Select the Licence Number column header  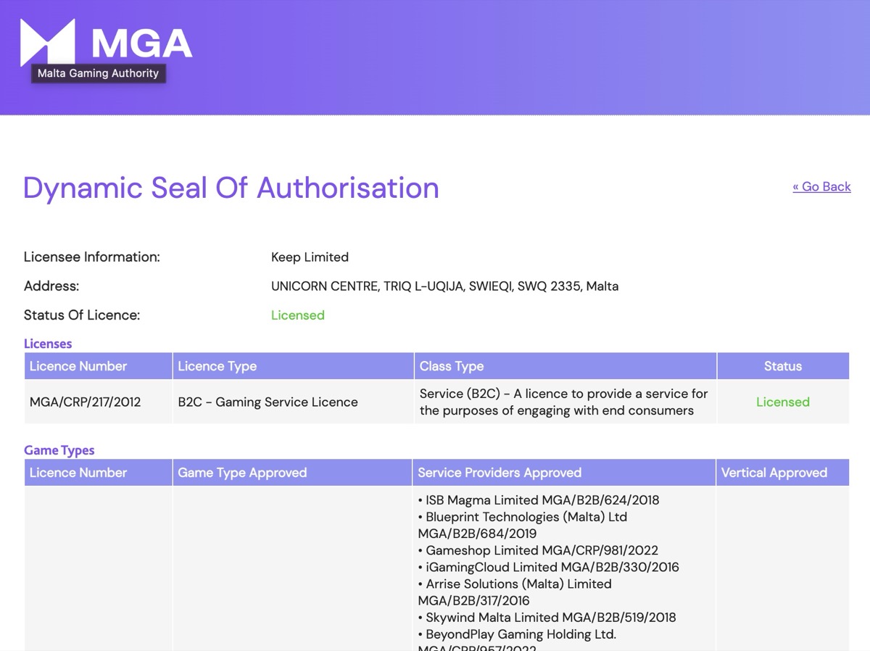(x=78, y=366)
